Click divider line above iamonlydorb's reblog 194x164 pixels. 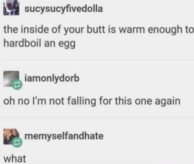tap(97, 60)
